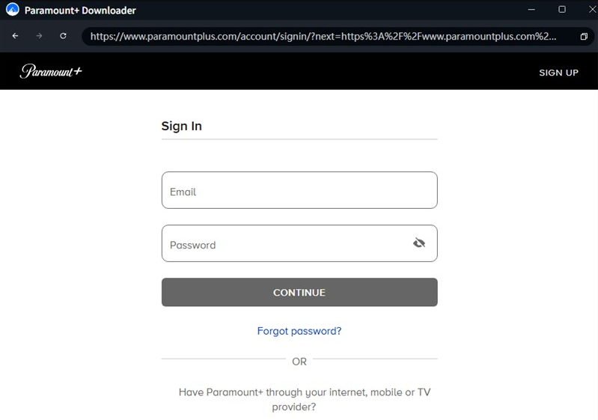Click the Paramount+ Downloader app icon
This screenshot has height=420, width=598.
12,10
